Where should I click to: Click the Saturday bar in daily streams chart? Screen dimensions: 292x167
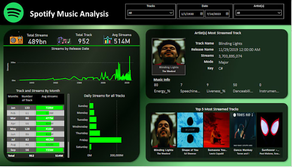pos(90,147)
